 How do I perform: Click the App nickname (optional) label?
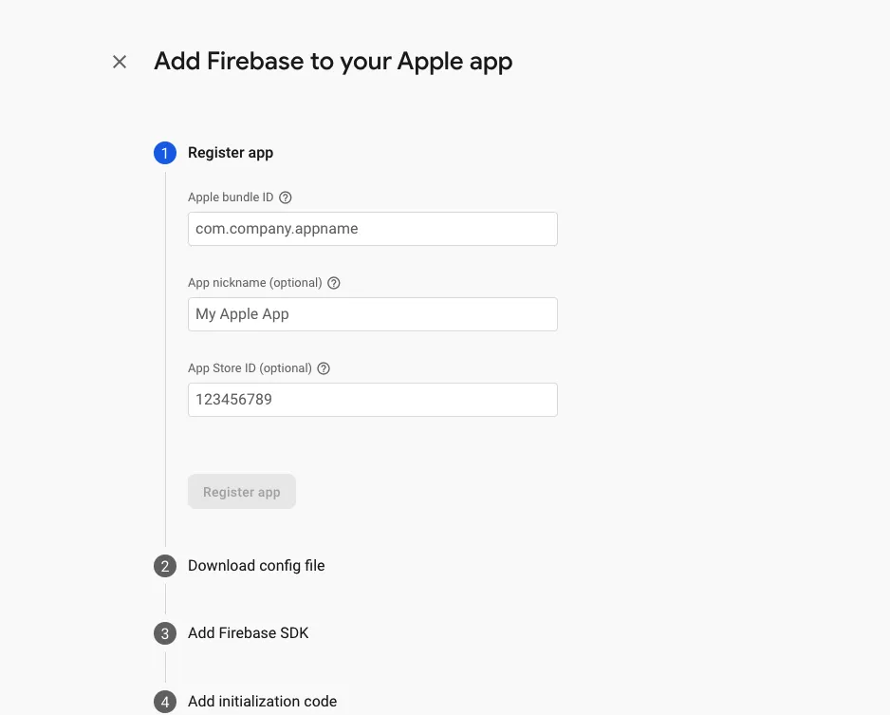coord(255,283)
